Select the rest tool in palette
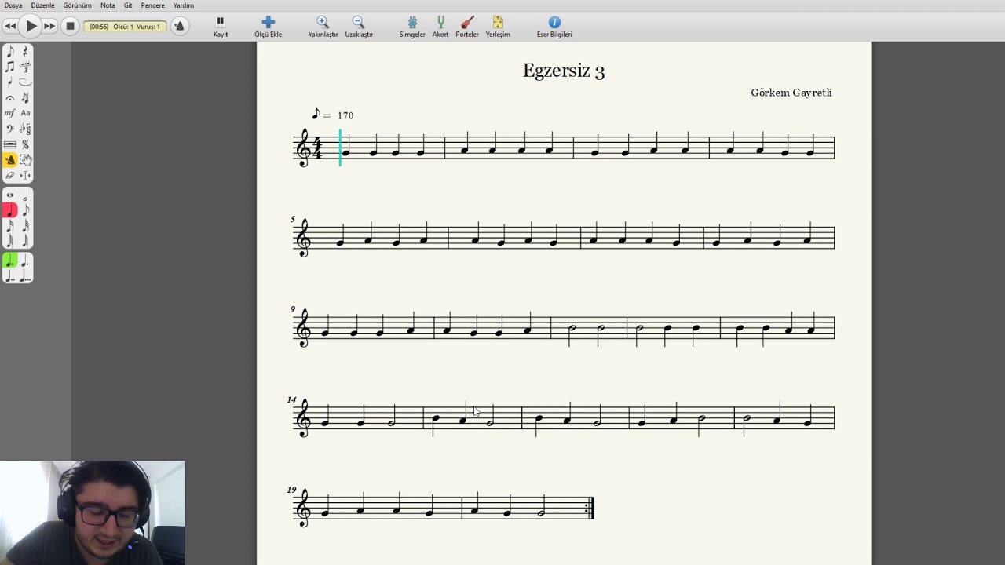This screenshot has height=565, width=1005. point(25,51)
